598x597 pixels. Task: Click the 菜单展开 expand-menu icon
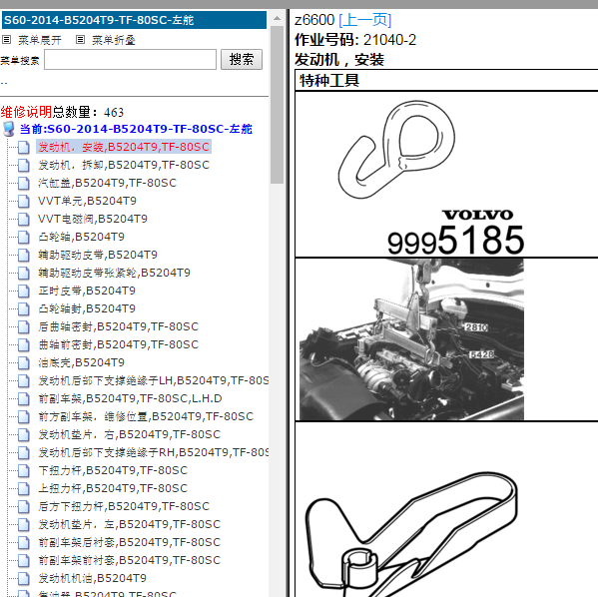pos(6,39)
